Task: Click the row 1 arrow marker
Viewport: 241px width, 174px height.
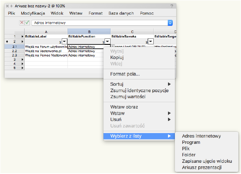Action: point(22,37)
